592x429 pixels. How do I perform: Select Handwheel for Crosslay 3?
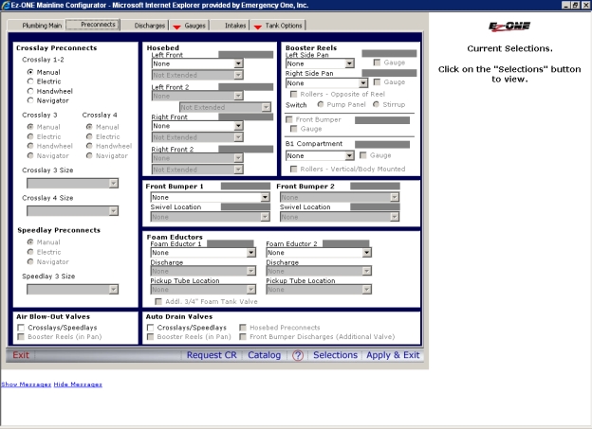click(30, 146)
